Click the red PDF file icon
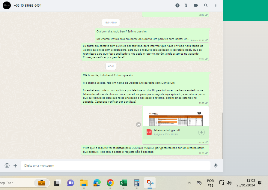Viewport: 268px width, 190px height. point(149,132)
